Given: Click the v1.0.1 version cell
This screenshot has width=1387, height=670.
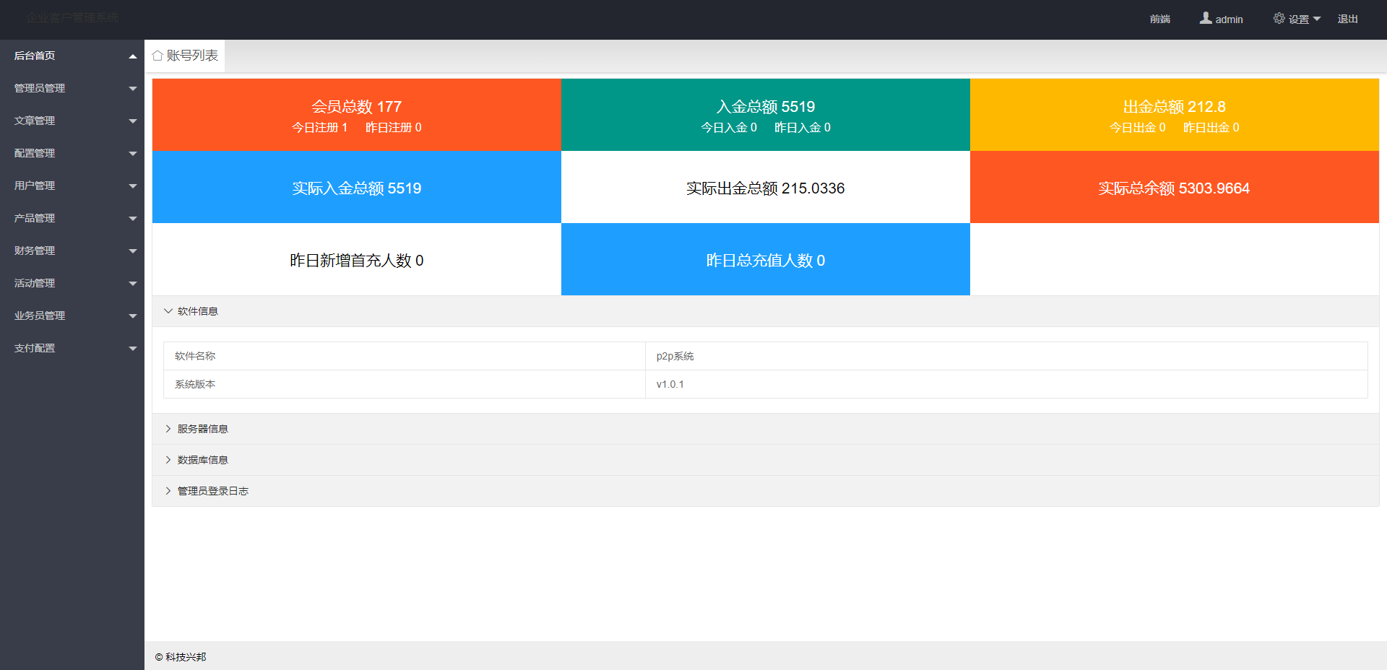Looking at the screenshot, I should [1006, 384].
